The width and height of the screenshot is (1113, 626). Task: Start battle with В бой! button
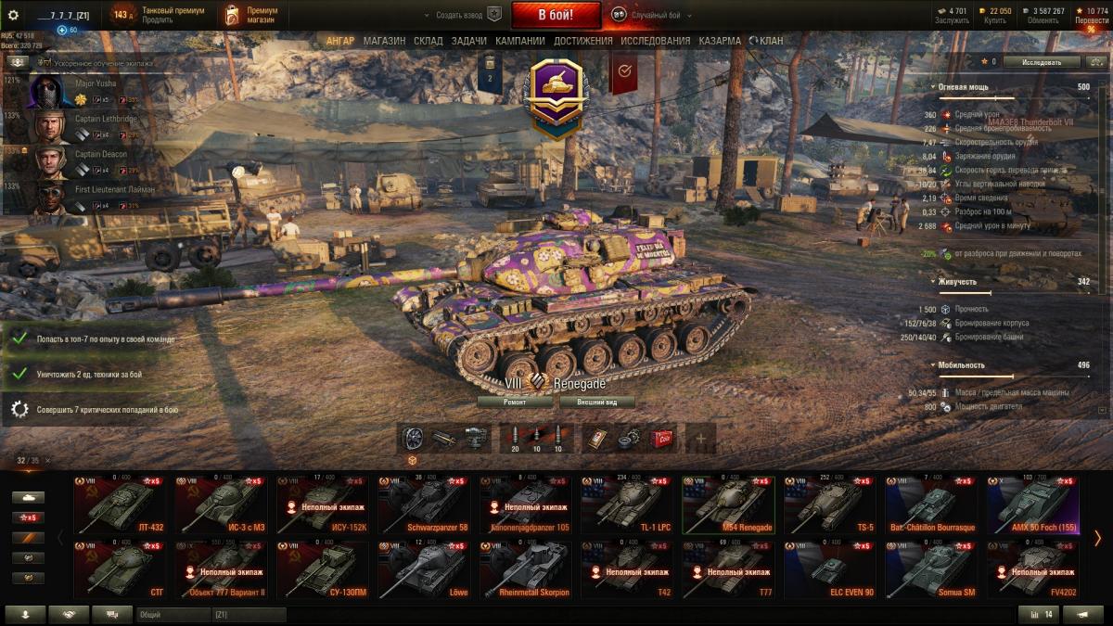point(556,15)
